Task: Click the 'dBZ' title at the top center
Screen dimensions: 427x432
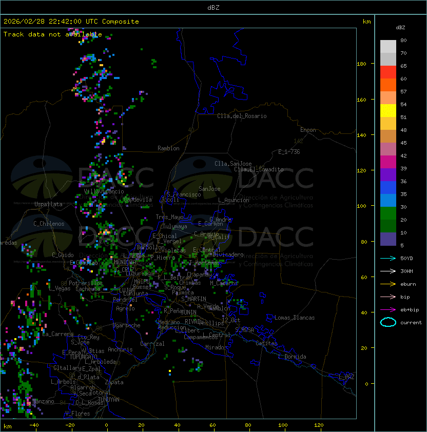Action: click(213, 8)
